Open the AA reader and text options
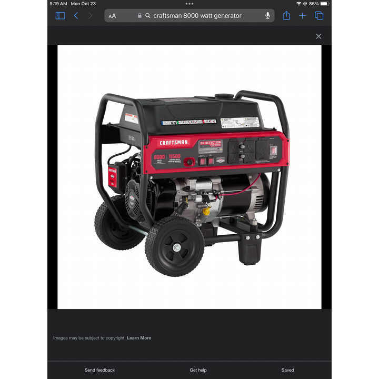The width and height of the screenshot is (379, 379). [112, 16]
